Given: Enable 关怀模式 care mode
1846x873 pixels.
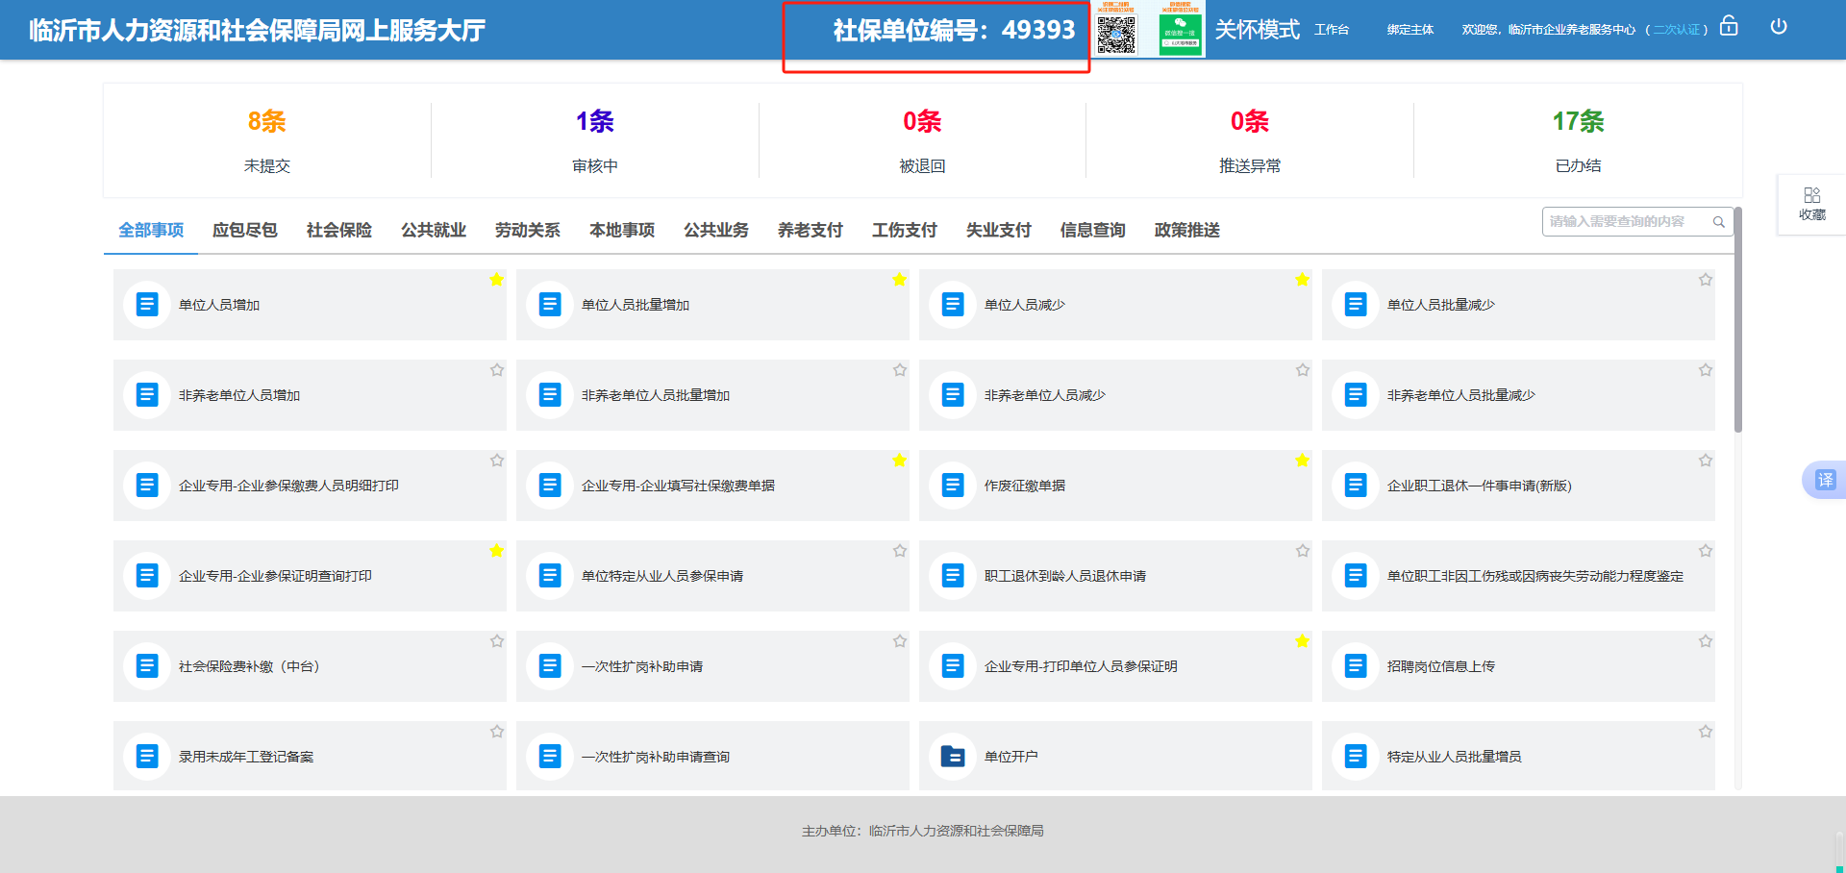Looking at the screenshot, I should click(1257, 30).
